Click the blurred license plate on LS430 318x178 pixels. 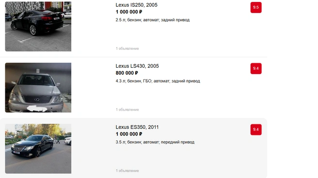point(37,109)
